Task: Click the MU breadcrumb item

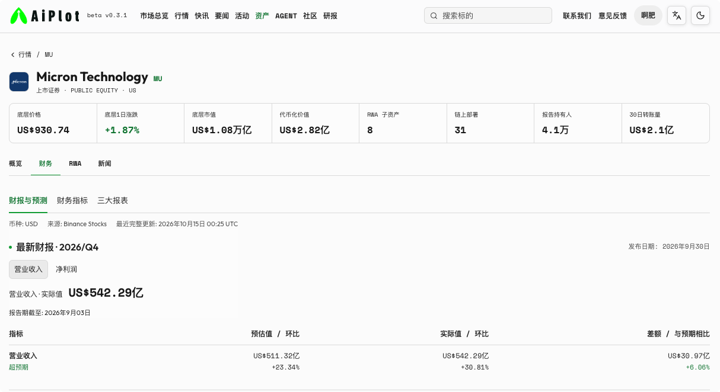Action: coord(49,54)
